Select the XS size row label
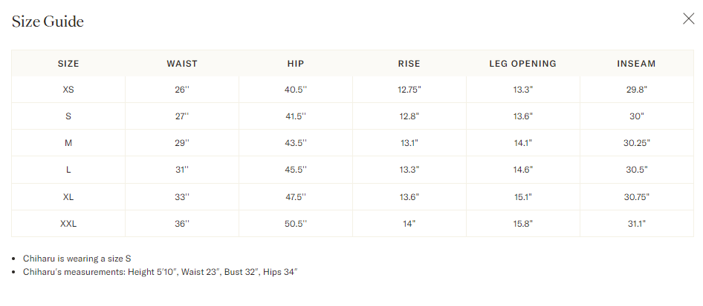The height and width of the screenshot is (306, 703). point(68,90)
